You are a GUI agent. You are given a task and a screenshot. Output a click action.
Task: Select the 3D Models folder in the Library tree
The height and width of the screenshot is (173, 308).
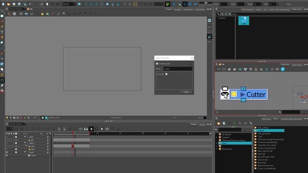pos(227,135)
